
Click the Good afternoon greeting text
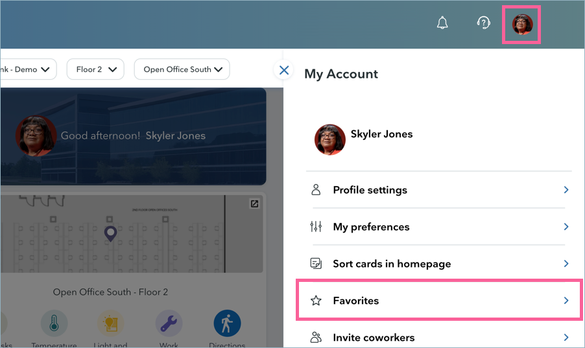click(101, 136)
